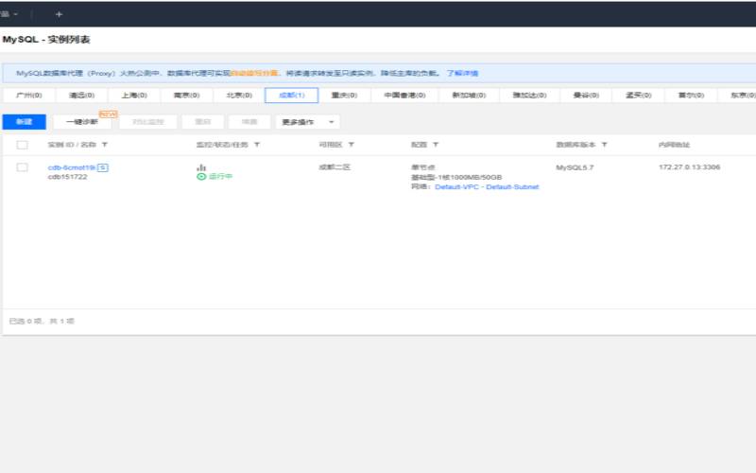Click internal address 172.27.0.13:3306

pos(690,167)
